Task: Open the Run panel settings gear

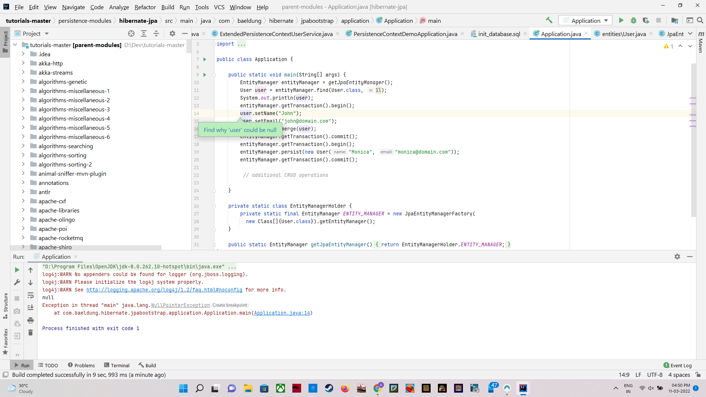Action: (x=677, y=257)
